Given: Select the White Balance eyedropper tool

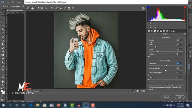Looking at the screenshot, I should (x=38, y=8).
